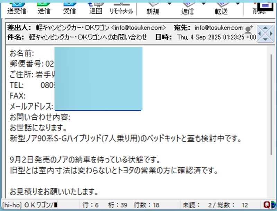Image resolution: width=277 pixels, height=211 pixels.
Task: Open the dropdown arrow beside 新規
Action: pos(169,3)
